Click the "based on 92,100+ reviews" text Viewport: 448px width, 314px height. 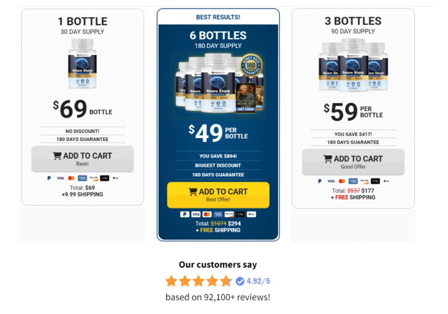point(218,297)
